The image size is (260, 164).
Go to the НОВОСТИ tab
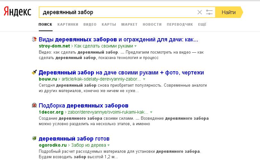(x=152, y=24)
